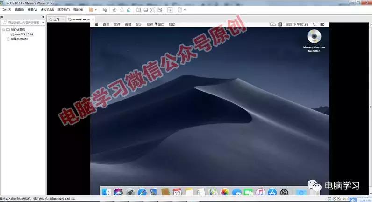Open the 帮助(H) menu in VMware
372x202 pixels.
coord(78,10)
